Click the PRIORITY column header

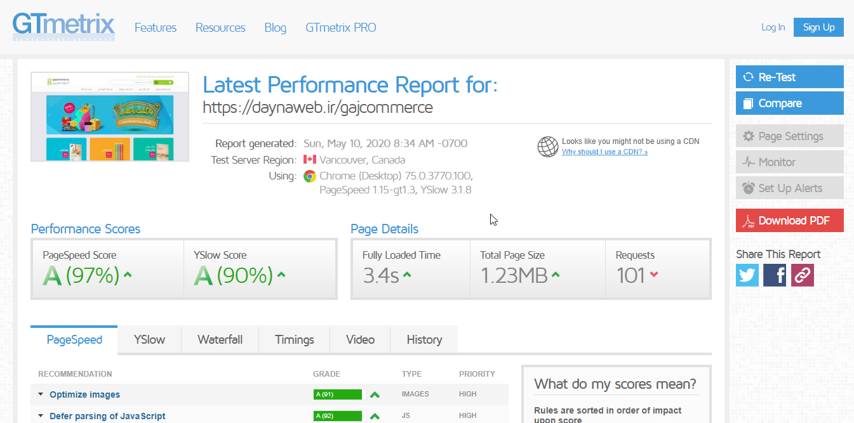[x=477, y=374]
